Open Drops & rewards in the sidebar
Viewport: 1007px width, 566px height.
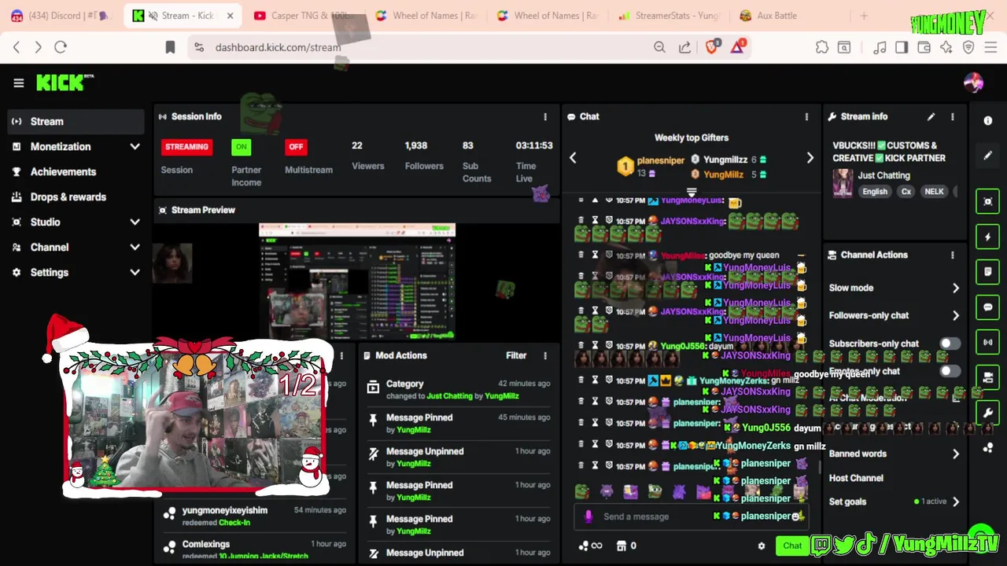click(x=76, y=197)
